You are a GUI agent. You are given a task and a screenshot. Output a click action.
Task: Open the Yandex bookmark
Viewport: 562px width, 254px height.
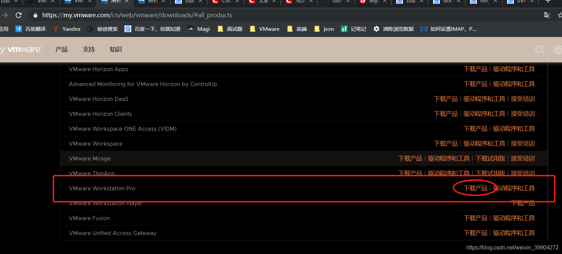point(67,29)
